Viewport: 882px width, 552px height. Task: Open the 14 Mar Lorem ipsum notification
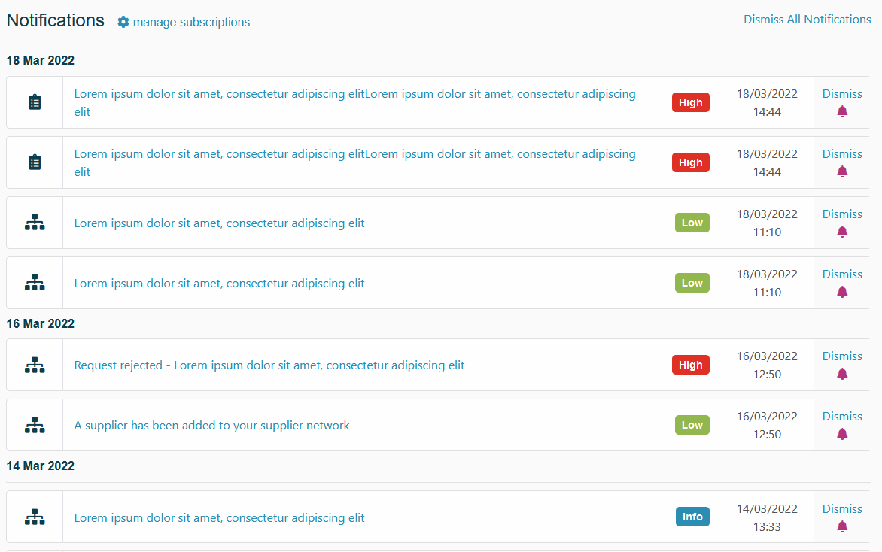(219, 518)
